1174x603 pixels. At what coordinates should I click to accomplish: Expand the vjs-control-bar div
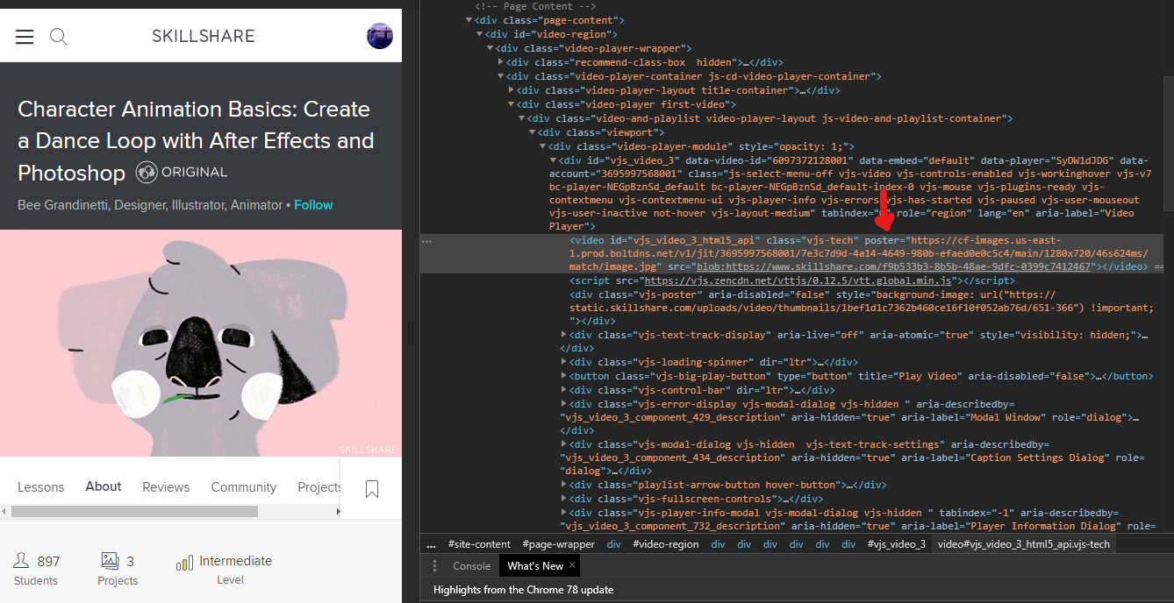click(x=564, y=390)
